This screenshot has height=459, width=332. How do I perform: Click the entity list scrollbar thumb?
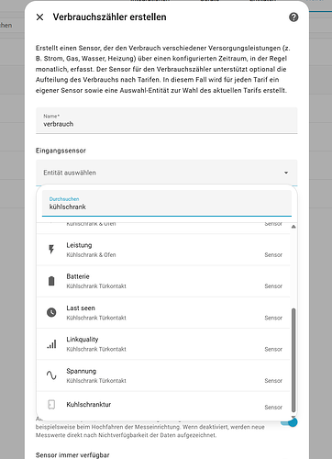[x=293, y=360]
